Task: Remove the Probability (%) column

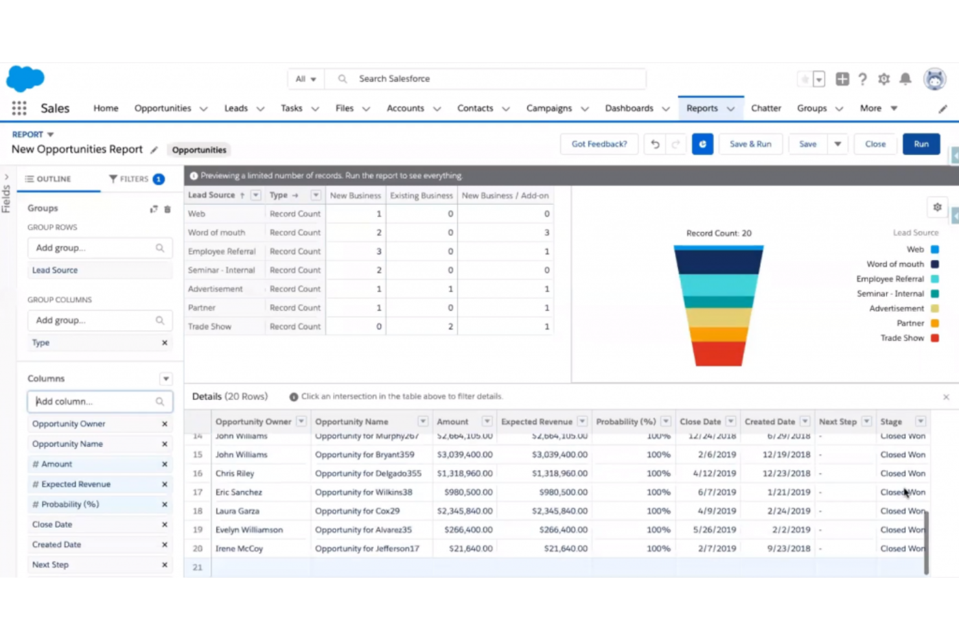Action: click(x=165, y=504)
